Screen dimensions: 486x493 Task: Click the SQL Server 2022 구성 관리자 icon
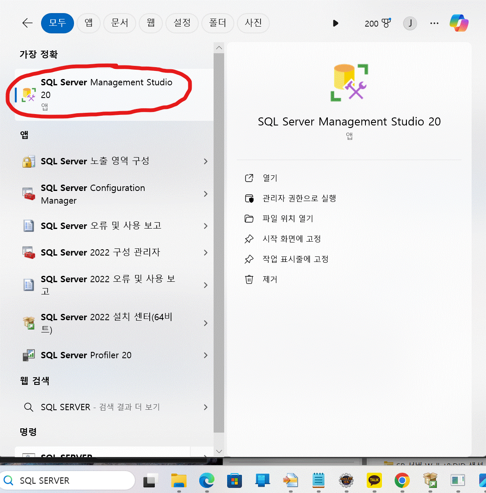(29, 253)
